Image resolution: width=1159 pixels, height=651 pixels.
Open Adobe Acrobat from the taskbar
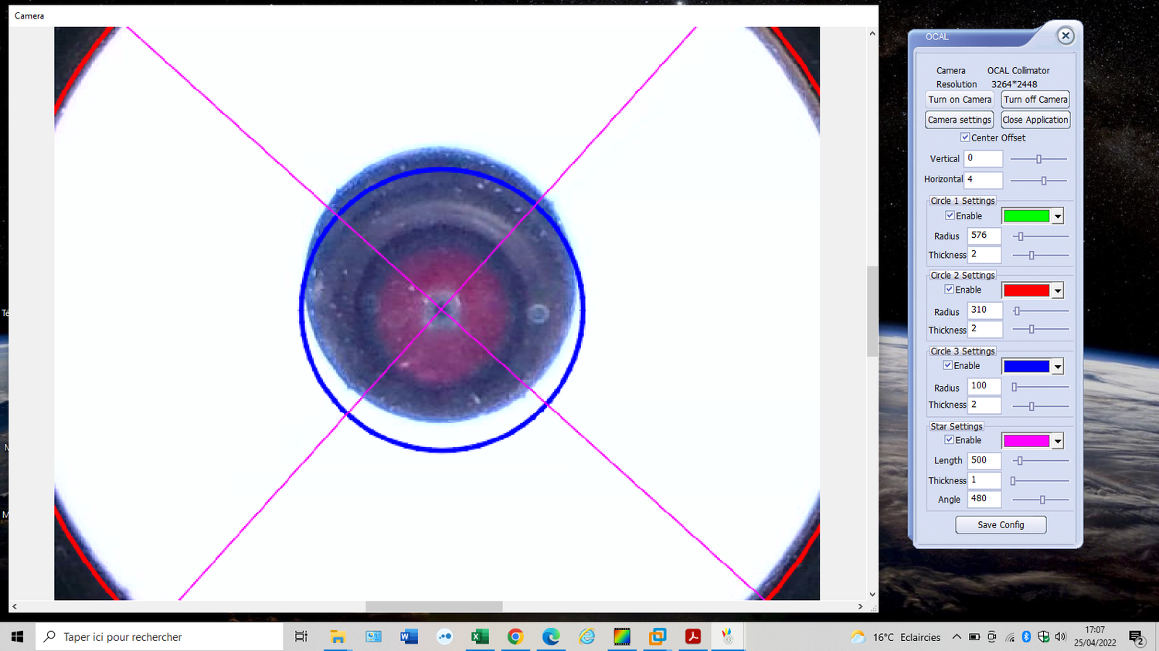tap(692, 636)
